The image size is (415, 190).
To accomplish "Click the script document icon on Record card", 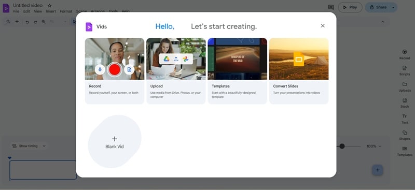I will (129, 69).
